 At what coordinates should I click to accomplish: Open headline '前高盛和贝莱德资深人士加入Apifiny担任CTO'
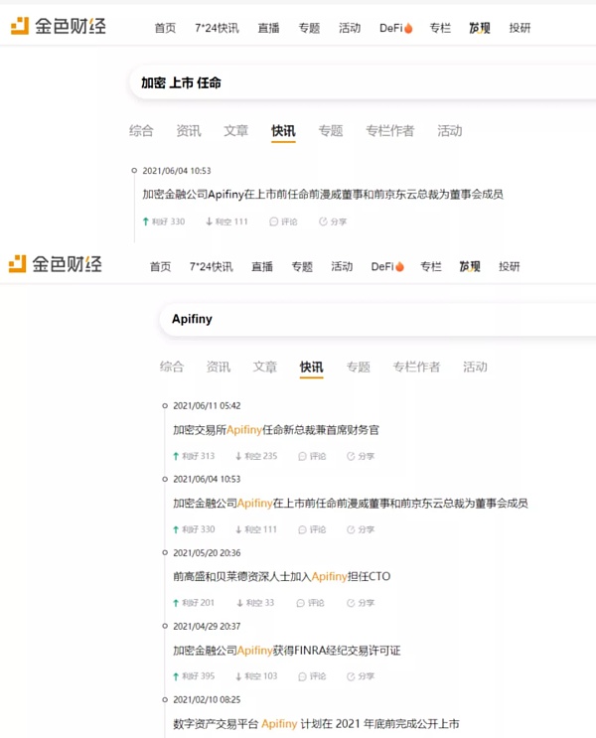click(x=281, y=576)
